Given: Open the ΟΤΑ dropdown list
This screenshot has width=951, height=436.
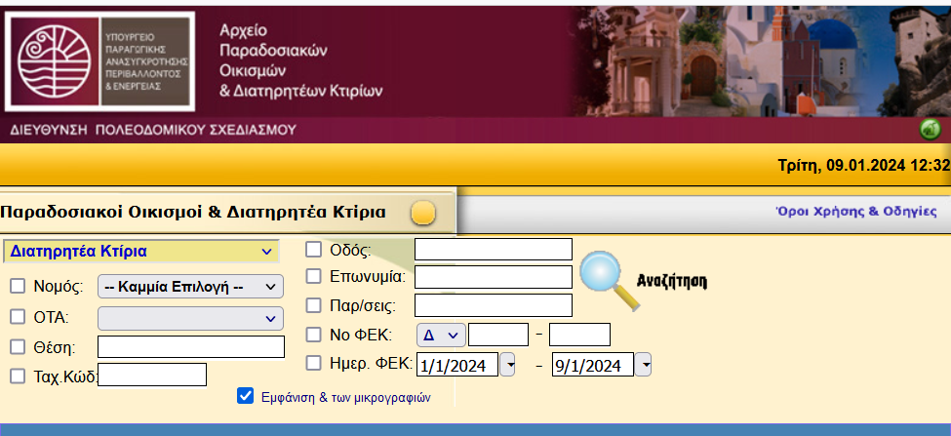Looking at the screenshot, I should point(190,318).
